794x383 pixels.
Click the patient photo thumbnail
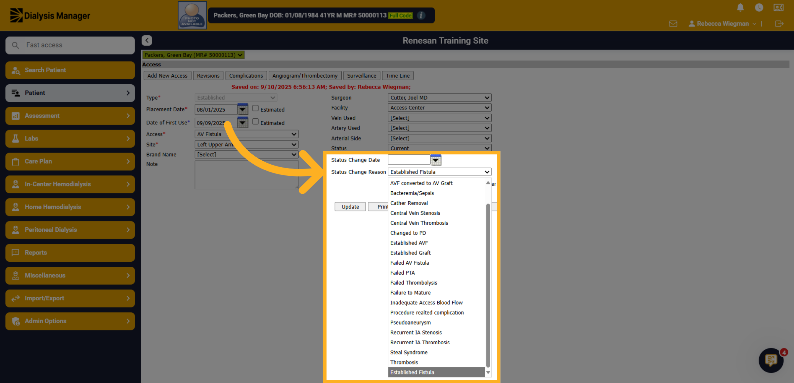(192, 15)
